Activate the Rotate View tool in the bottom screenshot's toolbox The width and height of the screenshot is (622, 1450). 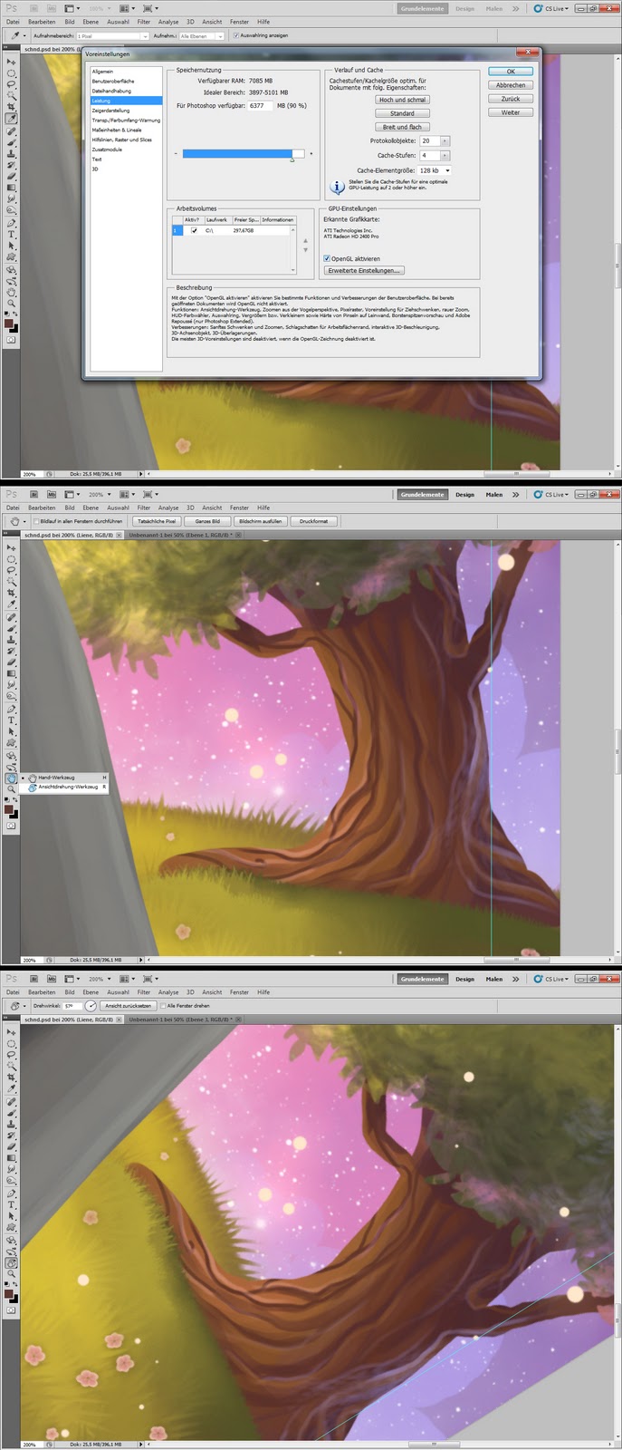12,1262
